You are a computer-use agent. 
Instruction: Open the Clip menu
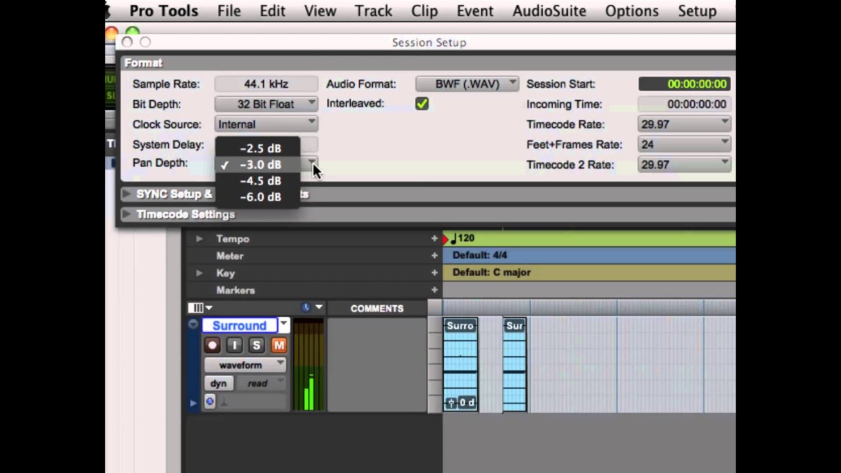[x=424, y=11]
